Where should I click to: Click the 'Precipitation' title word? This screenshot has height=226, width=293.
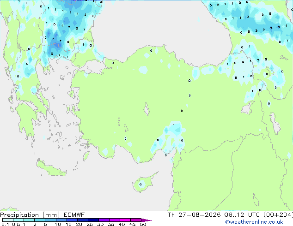[19, 215]
